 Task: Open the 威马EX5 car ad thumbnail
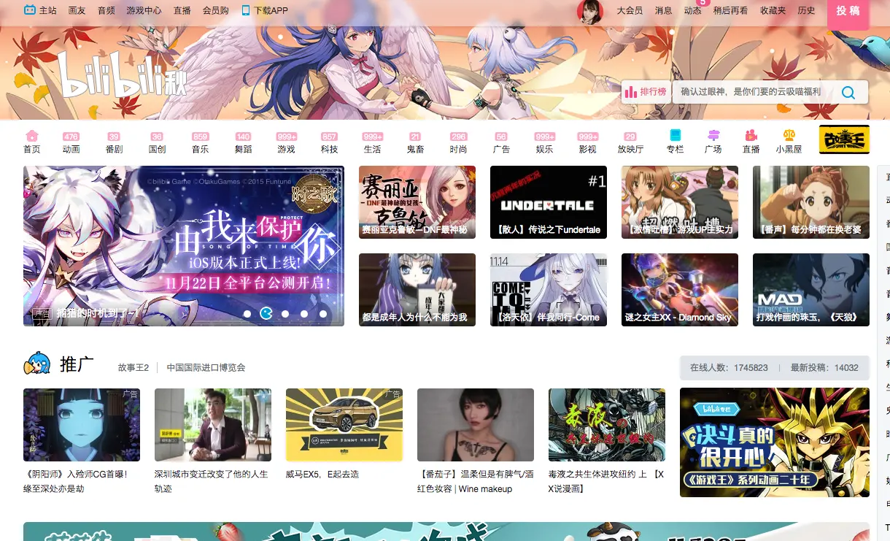click(x=344, y=425)
